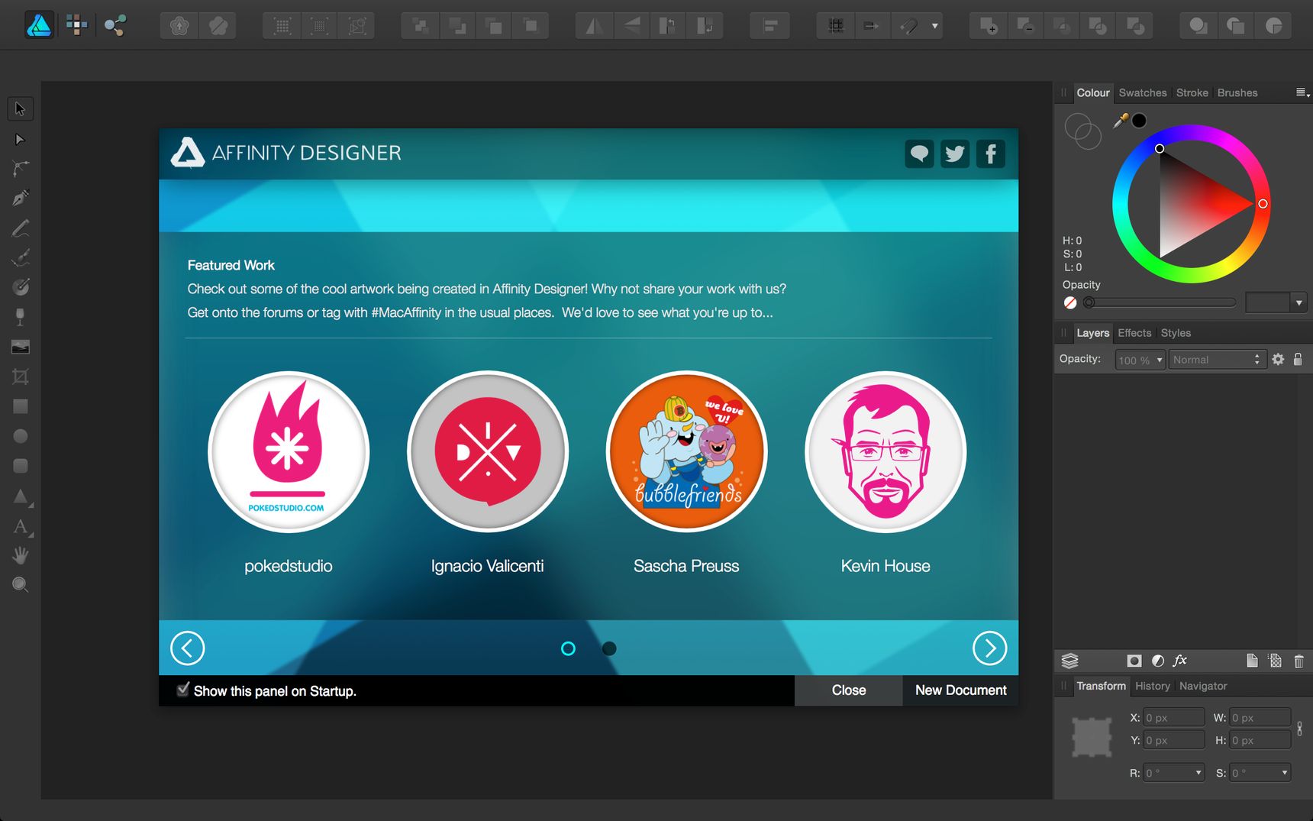The height and width of the screenshot is (821, 1313).
Task: Click the colour opacity slider
Action: pos(1160,303)
